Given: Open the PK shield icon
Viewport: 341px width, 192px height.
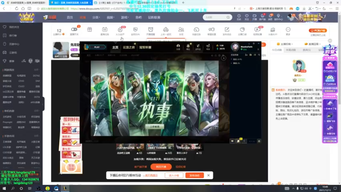Looking at the screenshot, I should [x=135, y=29].
